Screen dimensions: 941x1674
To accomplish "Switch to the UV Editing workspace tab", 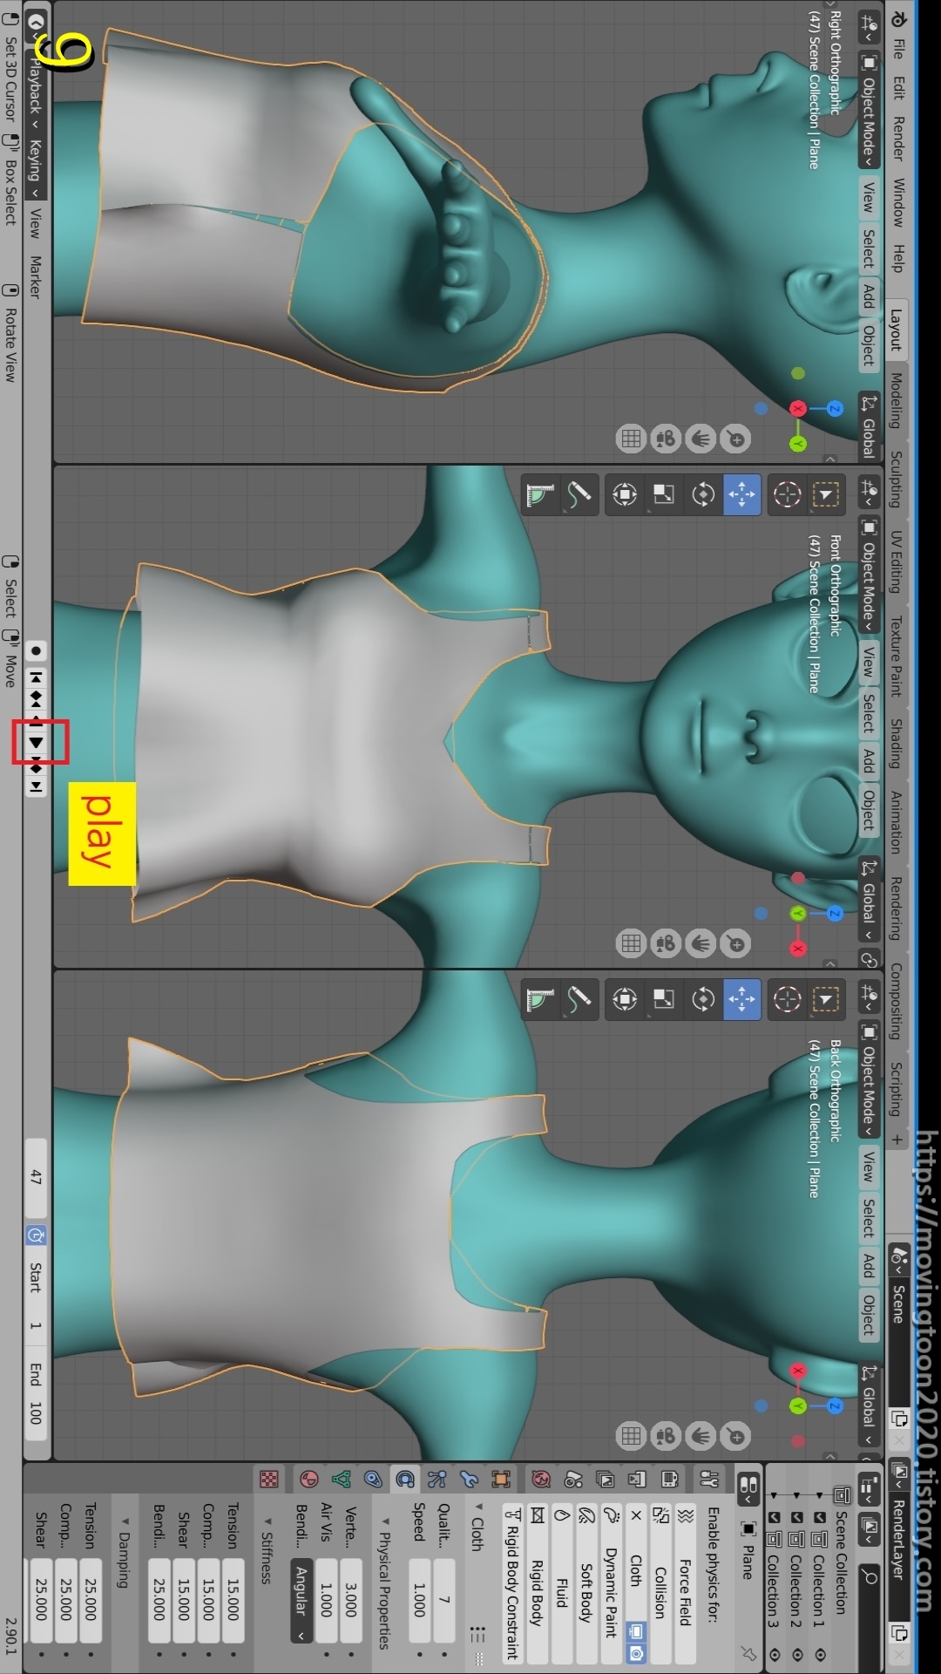I will [895, 561].
